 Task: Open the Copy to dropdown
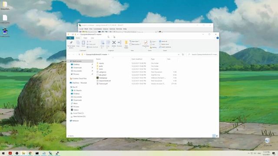(108, 44)
